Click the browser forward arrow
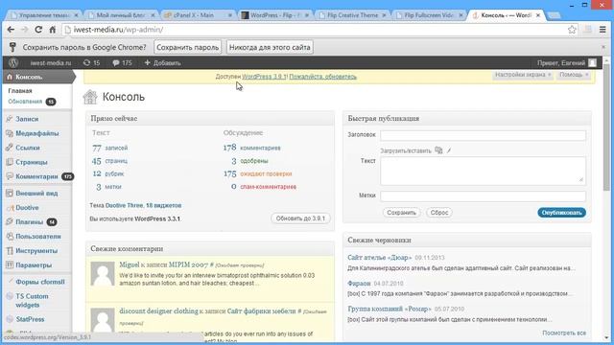This screenshot has height=345, width=614. 24,30
